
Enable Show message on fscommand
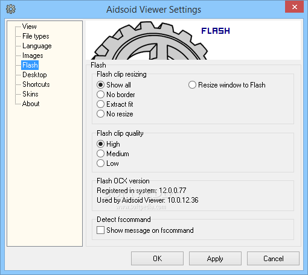pos(145,230)
